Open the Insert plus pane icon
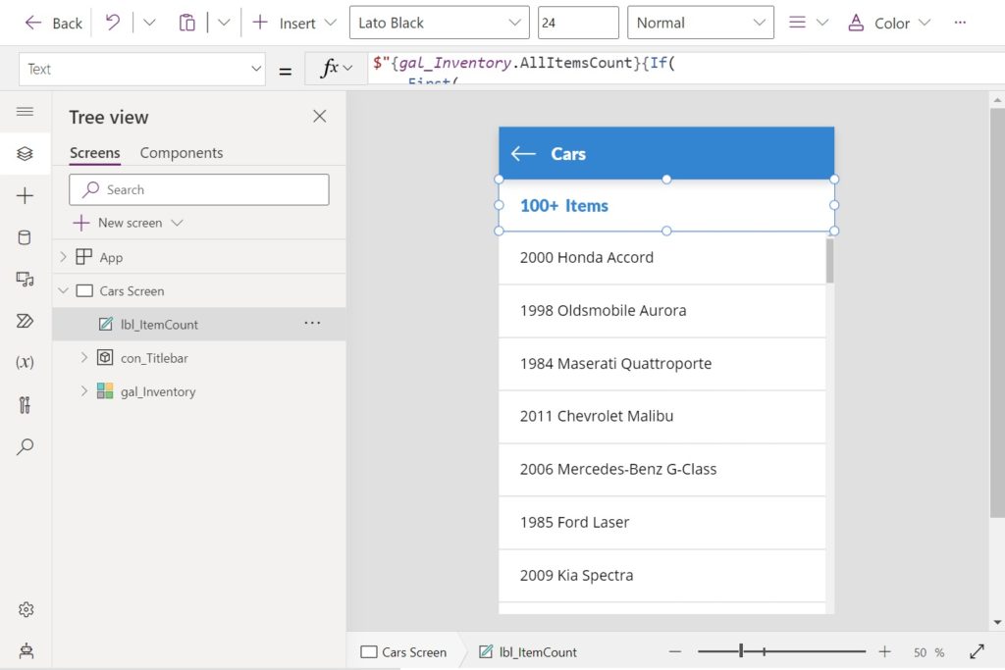1005x670 pixels. click(25, 195)
